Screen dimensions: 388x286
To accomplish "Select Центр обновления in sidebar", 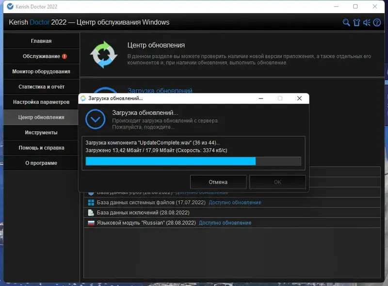I will (41, 117).
